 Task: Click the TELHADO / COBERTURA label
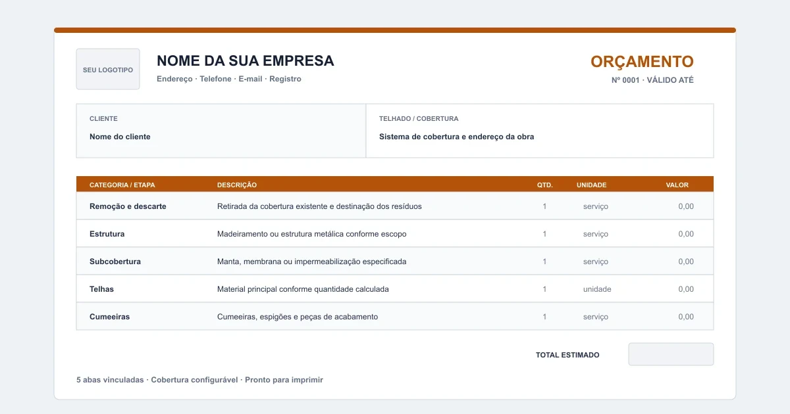point(419,119)
